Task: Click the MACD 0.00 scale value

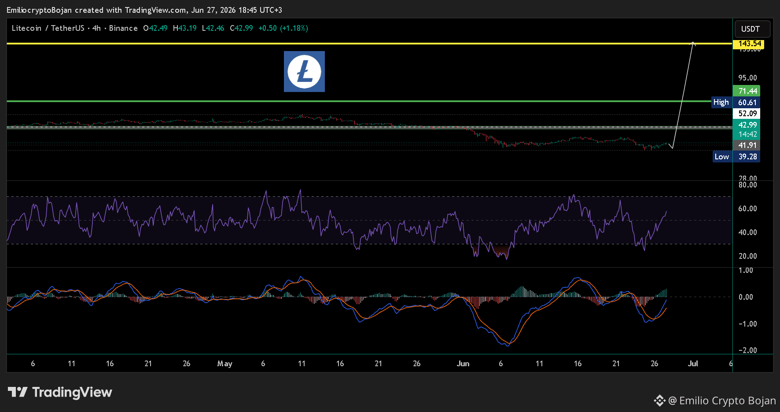Action: pyautogui.click(x=746, y=297)
